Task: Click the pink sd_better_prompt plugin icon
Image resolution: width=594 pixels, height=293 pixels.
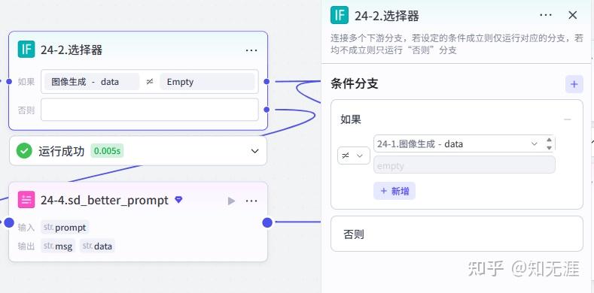Action: point(26,200)
